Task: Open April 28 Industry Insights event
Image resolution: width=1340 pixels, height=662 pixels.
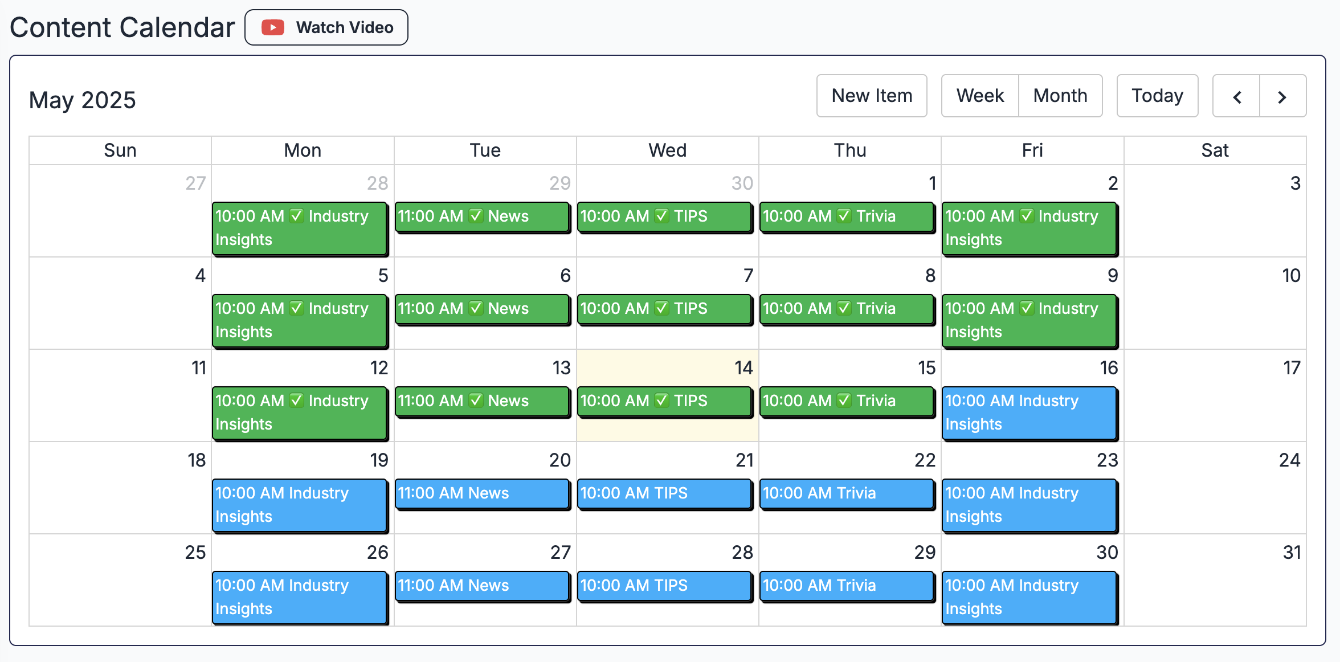Action: point(300,227)
